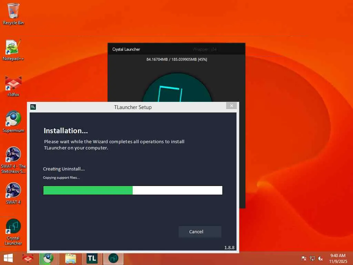Select the Supermium desktop shortcut

pyautogui.click(x=13, y=122)
